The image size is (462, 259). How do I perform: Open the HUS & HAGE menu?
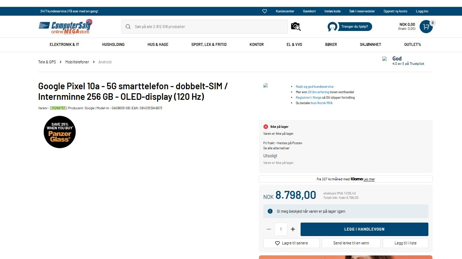coord(158,44)
